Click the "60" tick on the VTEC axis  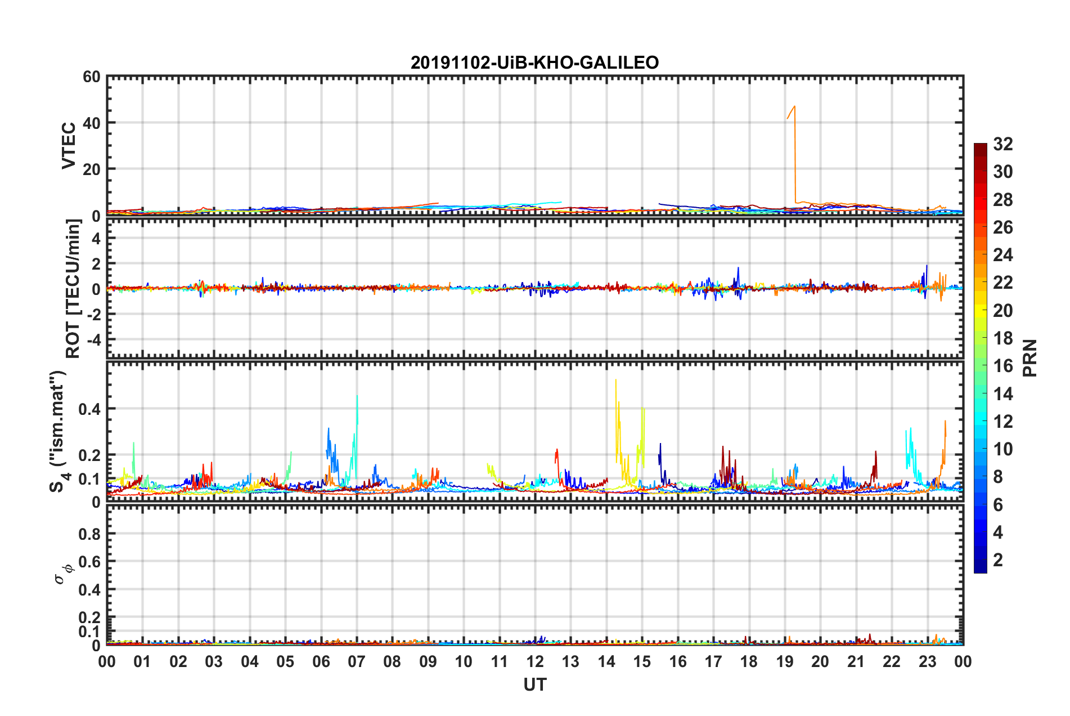pyautogui.click(x=92, y=77)
